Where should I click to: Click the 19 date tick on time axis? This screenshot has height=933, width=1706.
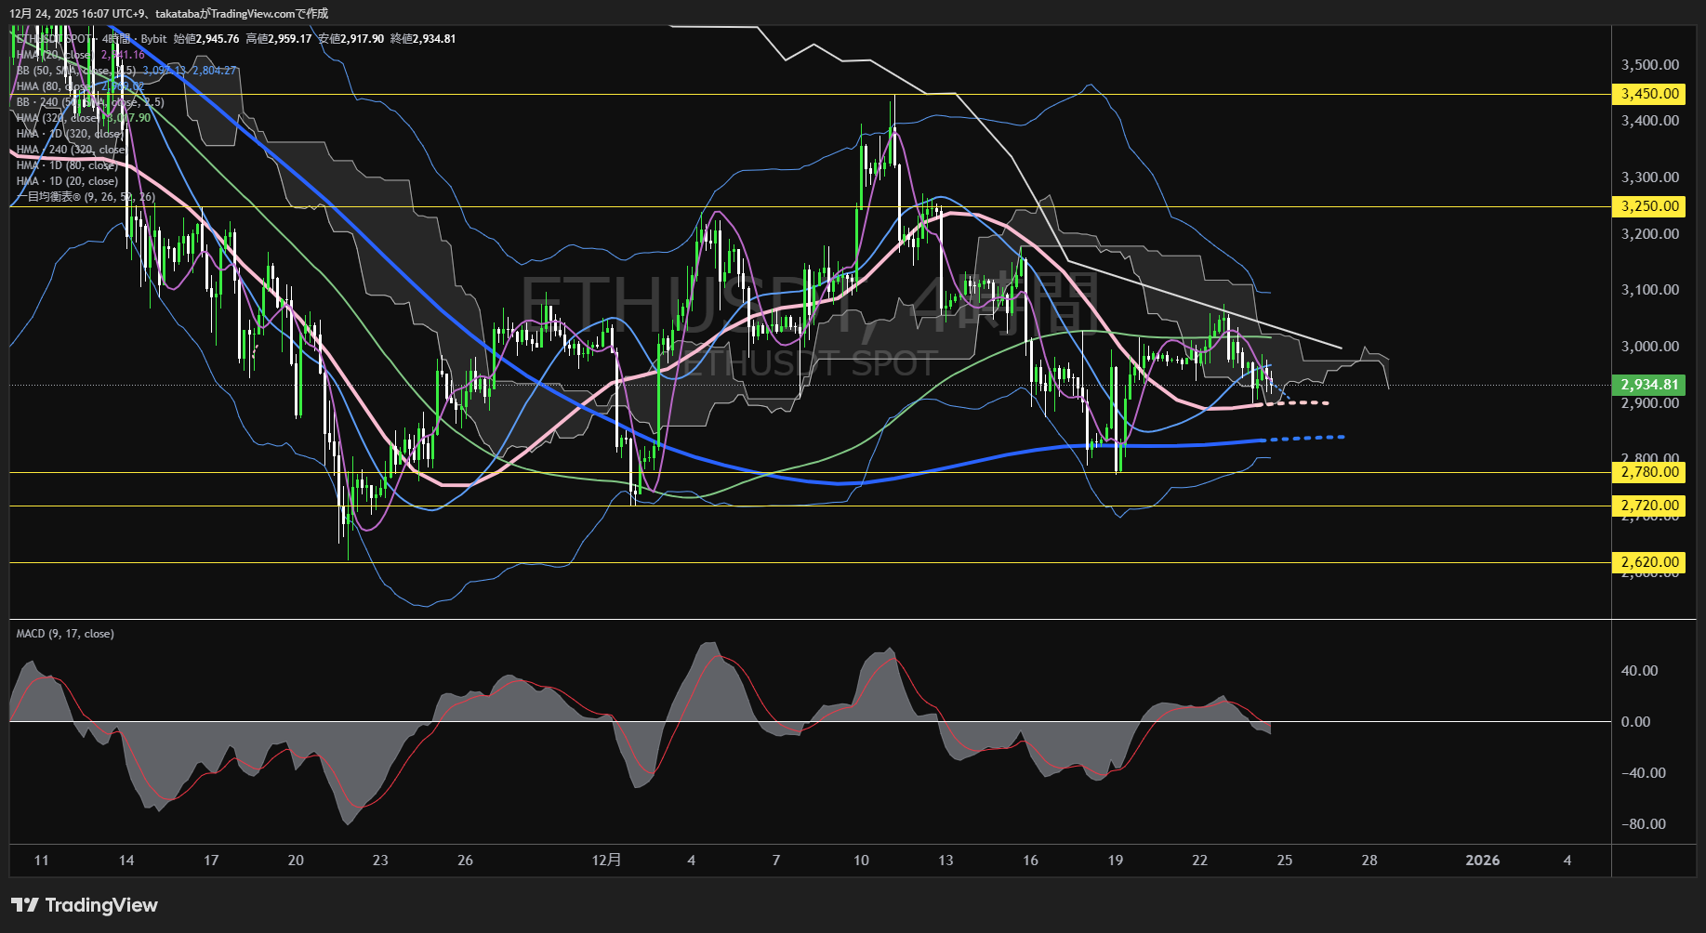click(1115, 861)
